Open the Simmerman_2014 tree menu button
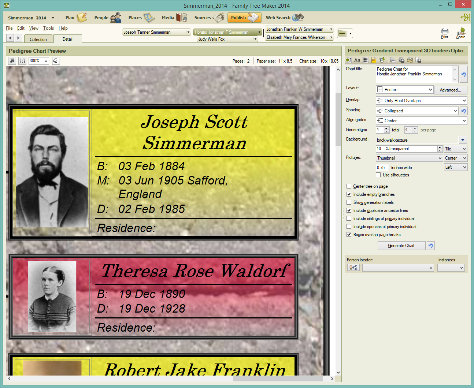The height and width of the screenshot is (388, 474). (31, 18)
